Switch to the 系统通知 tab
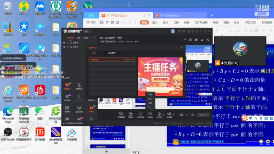The height and width of the screenshot is (154, 274). (x=112, y=53)
